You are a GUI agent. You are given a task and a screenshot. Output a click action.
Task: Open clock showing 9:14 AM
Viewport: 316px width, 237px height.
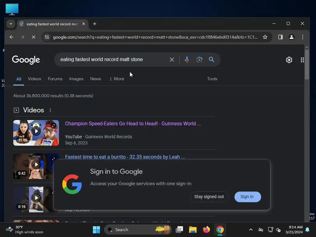[x=294, y=230]
